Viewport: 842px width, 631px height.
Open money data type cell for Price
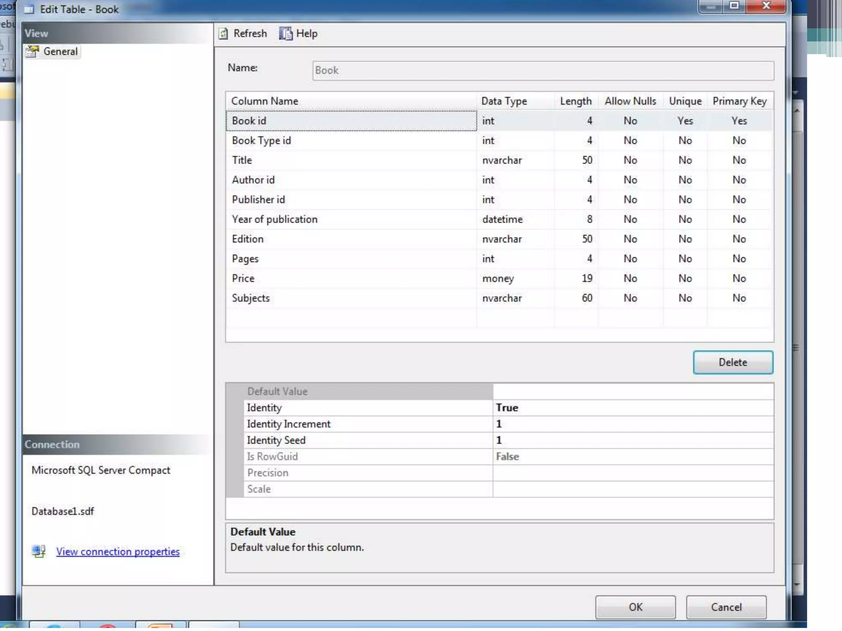(x=516, y=279)
